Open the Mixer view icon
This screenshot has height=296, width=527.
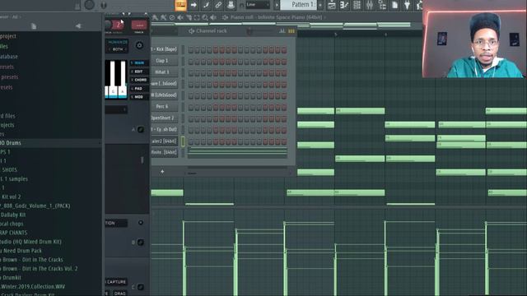pos(370,5)
